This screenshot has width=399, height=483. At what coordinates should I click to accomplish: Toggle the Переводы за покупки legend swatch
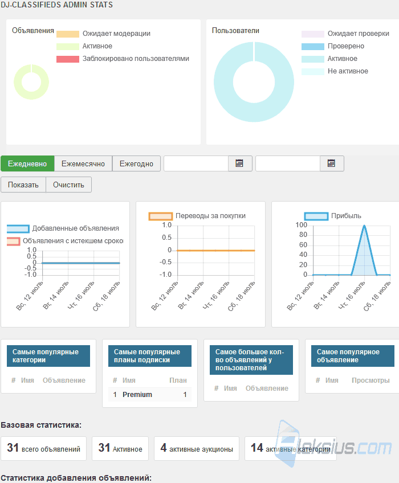[x=160, y=216]
